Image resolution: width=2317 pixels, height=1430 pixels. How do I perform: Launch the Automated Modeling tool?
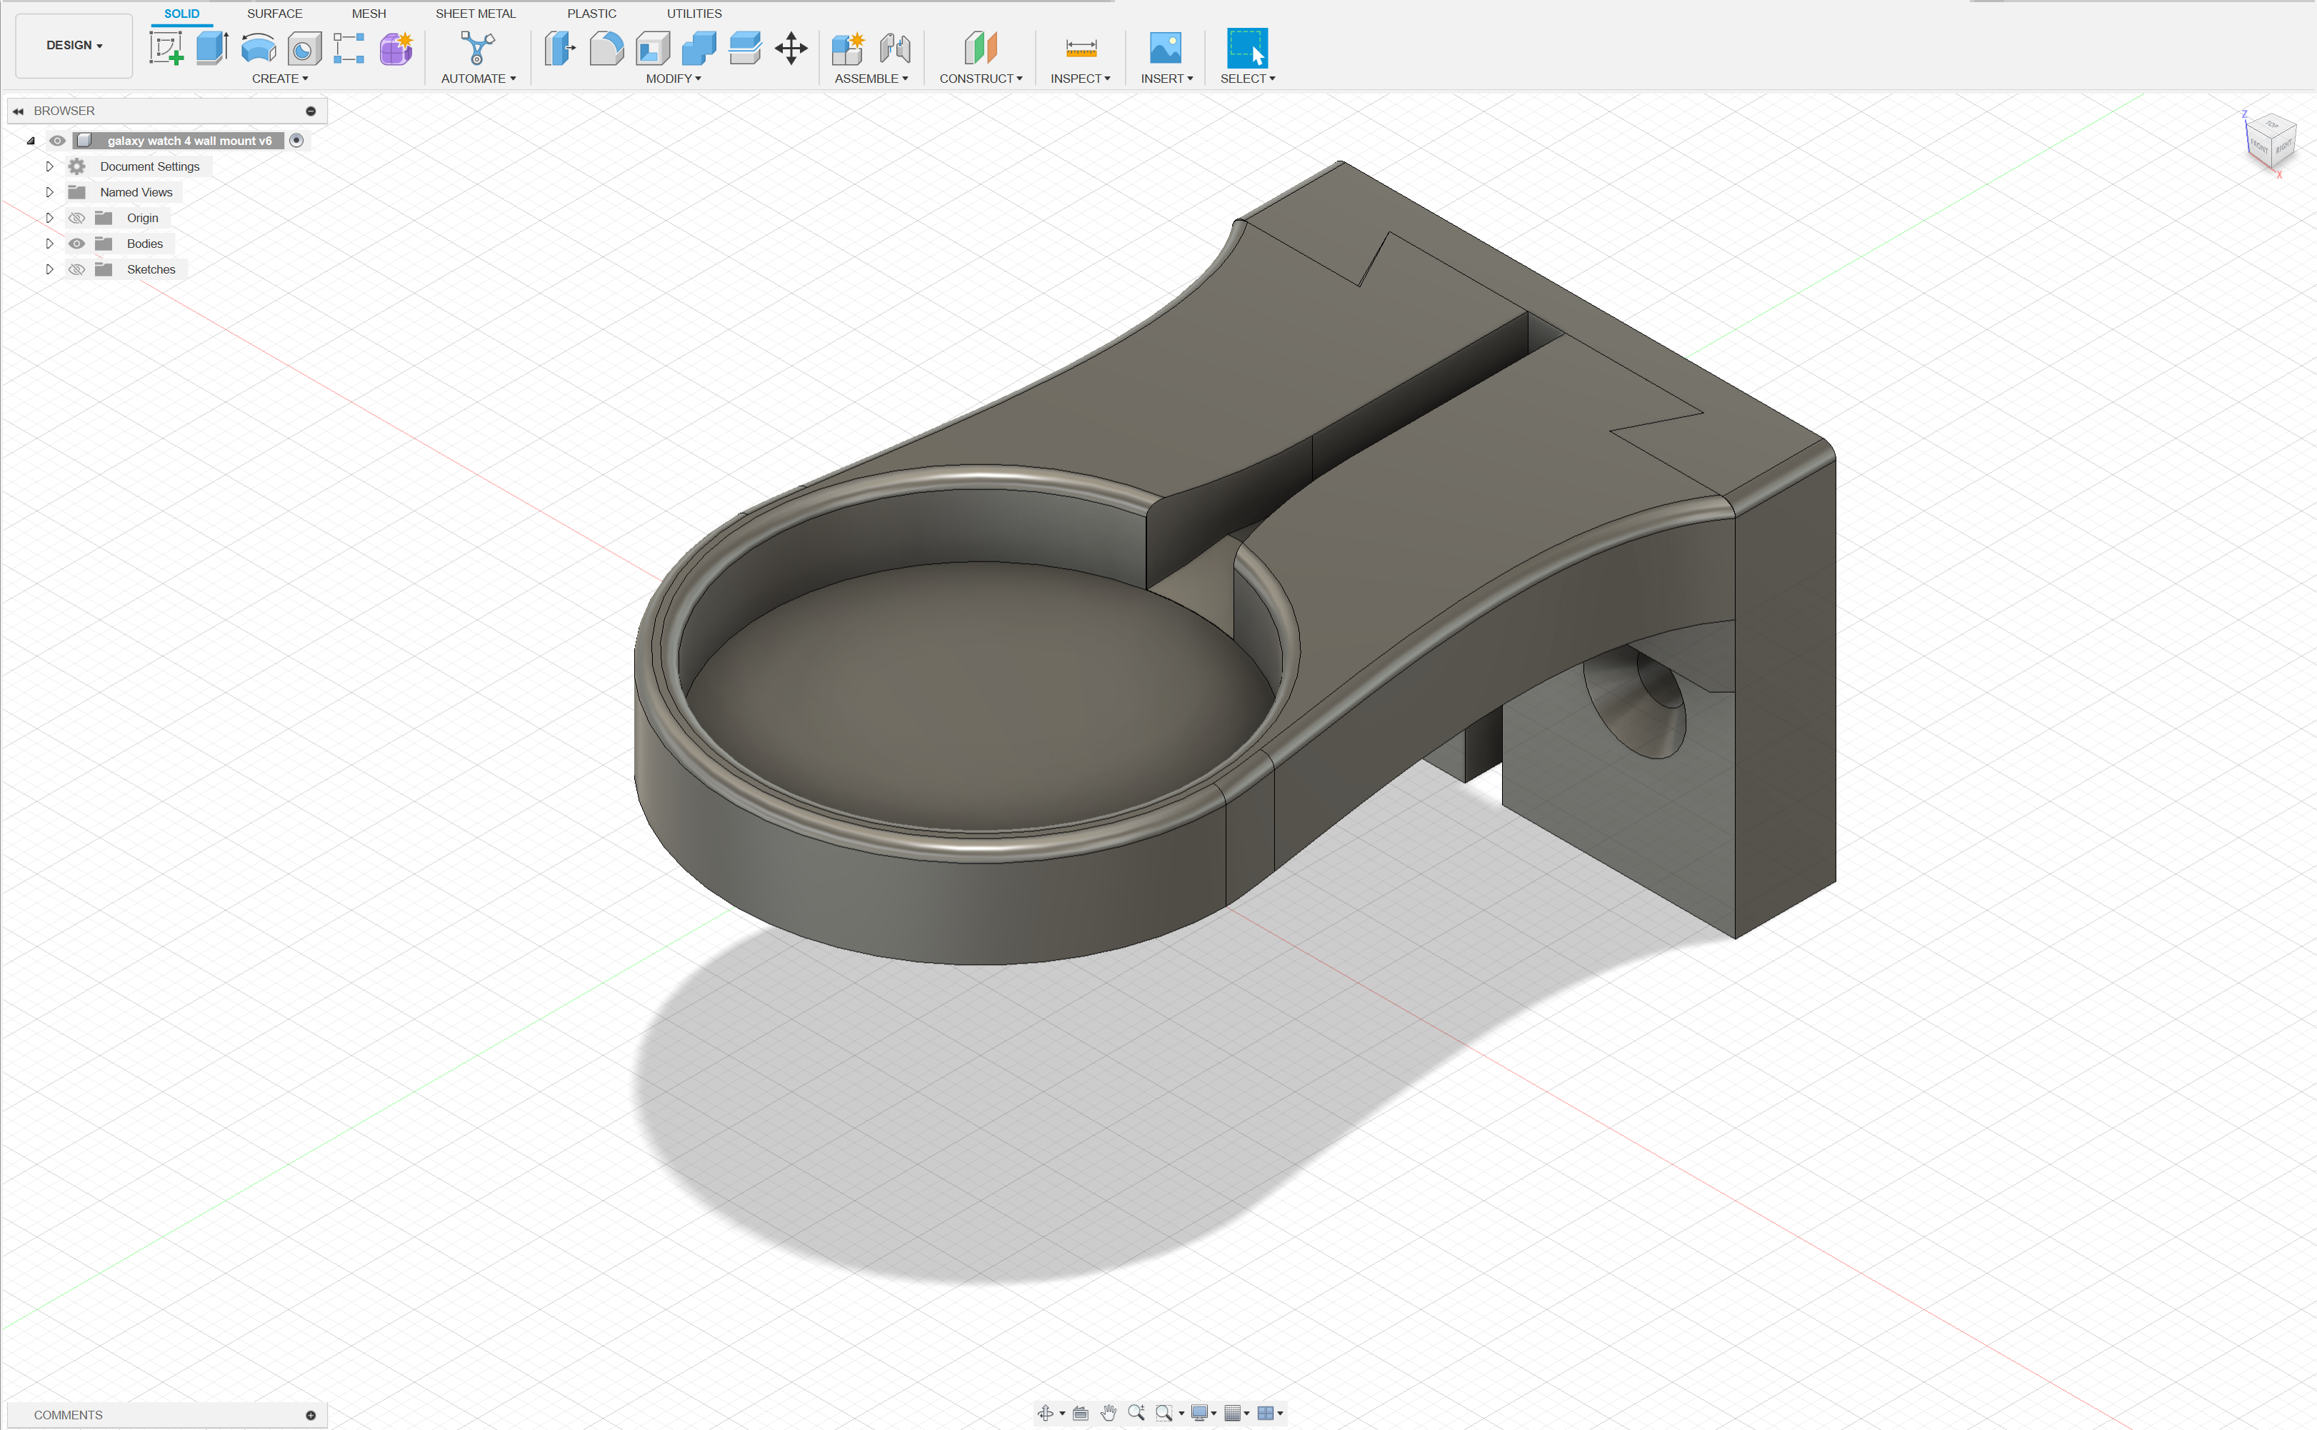pos(478,47)
